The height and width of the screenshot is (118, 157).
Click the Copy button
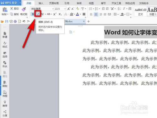pyautogui.click(x=14, y=14)
